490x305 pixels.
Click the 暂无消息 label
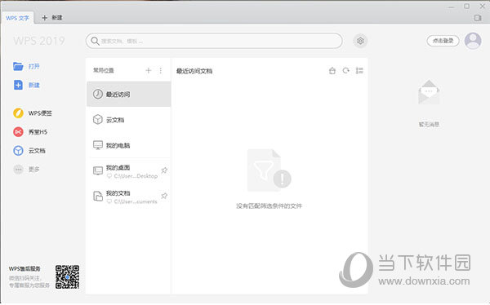pyautogui.click(x=429, y=124)
